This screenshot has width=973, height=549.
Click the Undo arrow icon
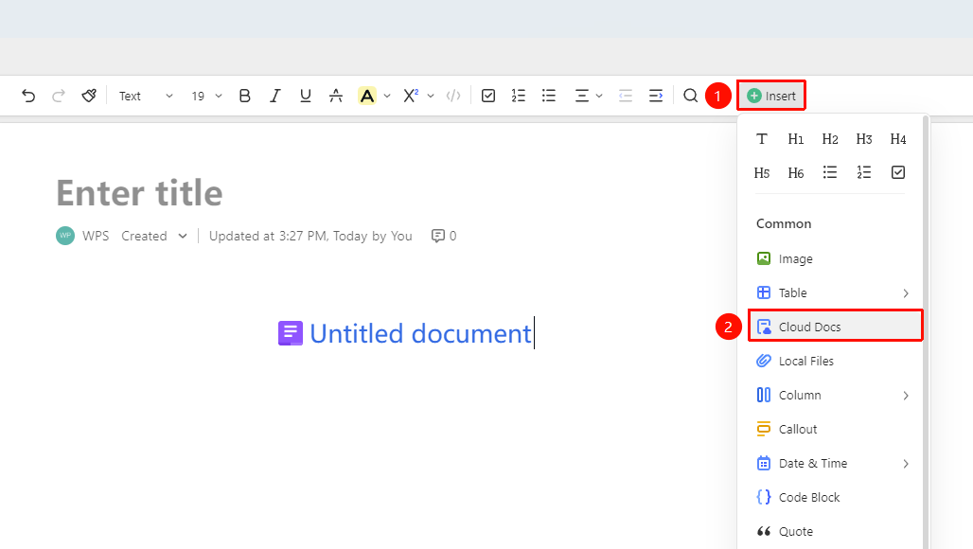click(x=28, y=96)
